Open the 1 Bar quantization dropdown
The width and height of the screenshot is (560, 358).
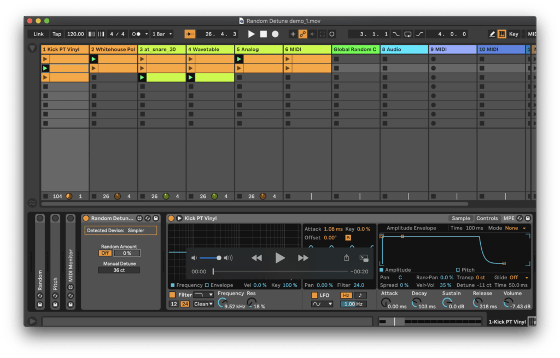162,34
